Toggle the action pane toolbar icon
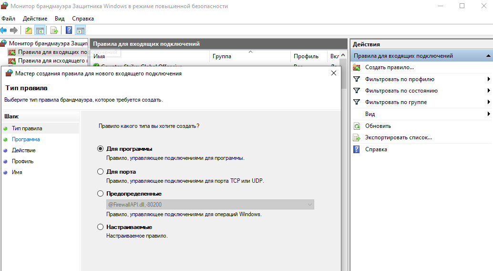Screen dimensions: 493x271 (81, 30)
